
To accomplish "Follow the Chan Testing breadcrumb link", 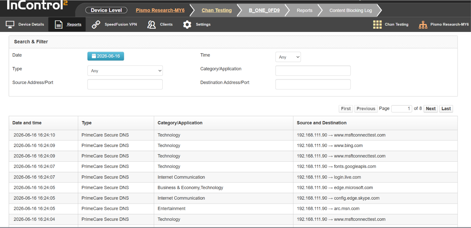I will [x=217, y=10].
